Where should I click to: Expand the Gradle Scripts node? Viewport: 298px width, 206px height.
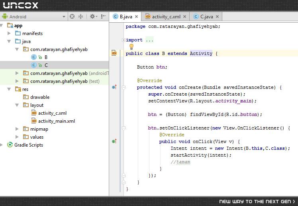coord(1,145)
